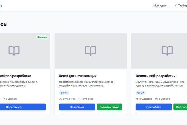187x125 pixels.
Task: Click the students icon on Основы веб-разработки card
Action: click(137, 99)
